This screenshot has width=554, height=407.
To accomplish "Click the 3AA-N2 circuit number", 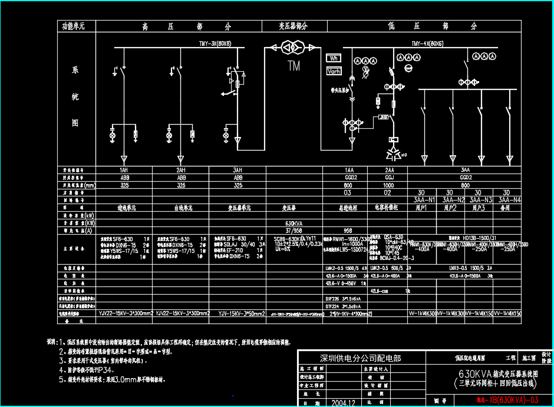I will click(x=453, y=200).
